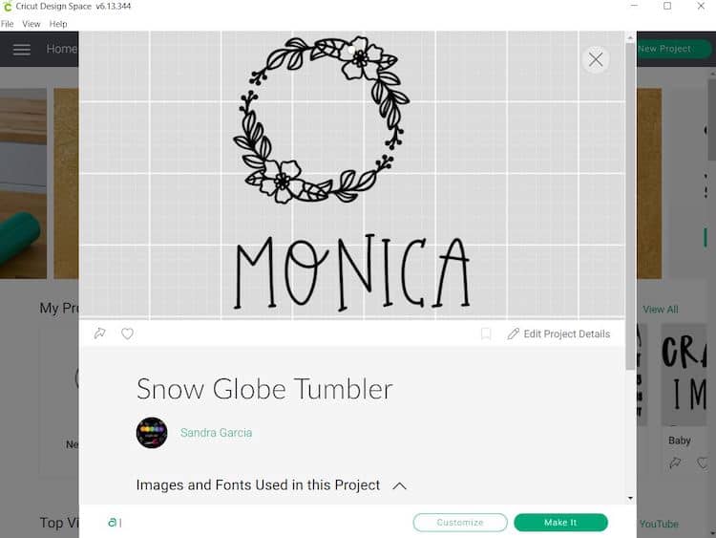Collapse Images and Fonts Used section
This screenshot has width=716, height=538.
(399, 485)
